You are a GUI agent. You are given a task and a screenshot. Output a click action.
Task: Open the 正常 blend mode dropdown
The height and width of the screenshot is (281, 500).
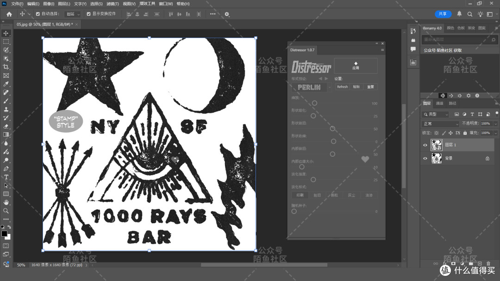tap(441, 124)
